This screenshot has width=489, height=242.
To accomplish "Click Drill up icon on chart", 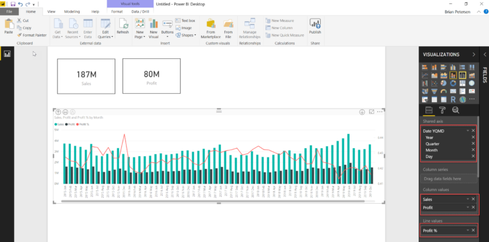I will coord(58,112).
